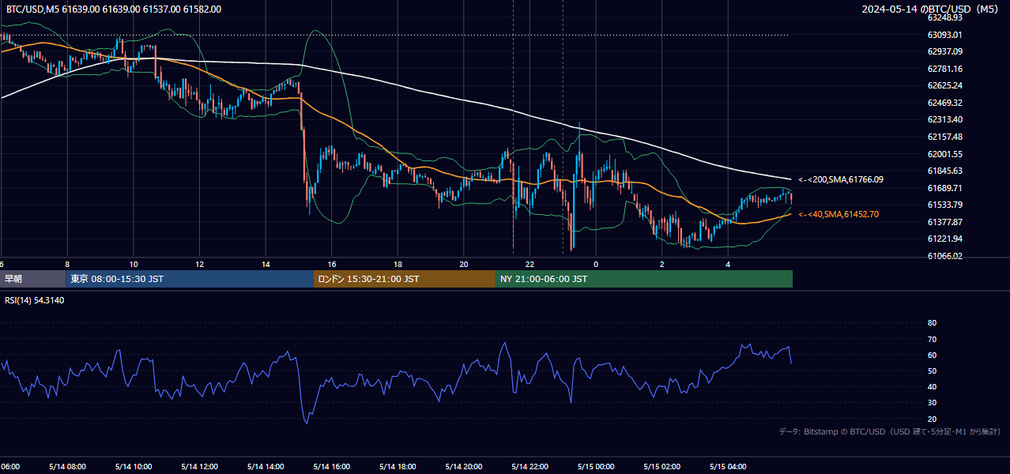Click price axis label 62937.09

[x=945, y=52]
